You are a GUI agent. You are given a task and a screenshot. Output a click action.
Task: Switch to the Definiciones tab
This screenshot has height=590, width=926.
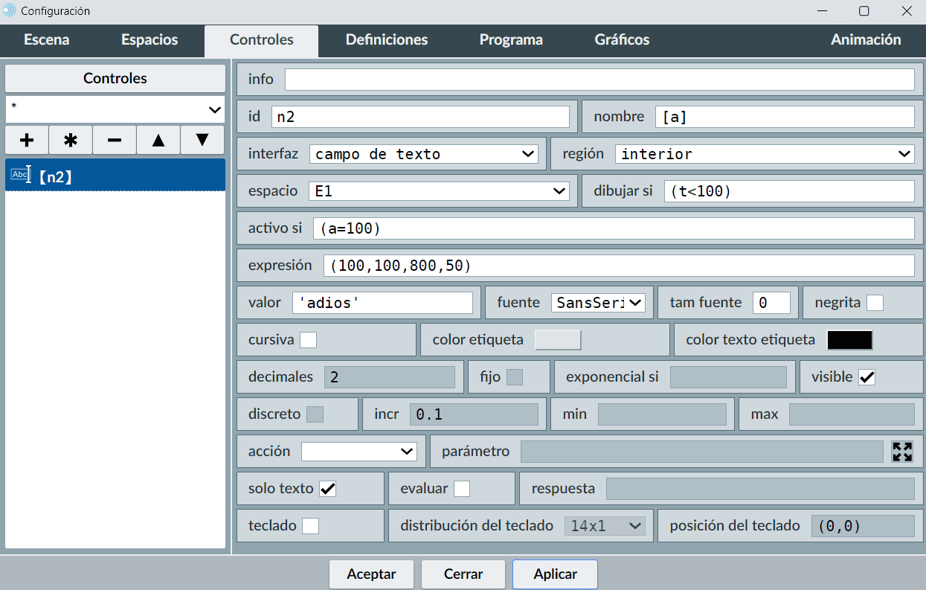[387, 40]
